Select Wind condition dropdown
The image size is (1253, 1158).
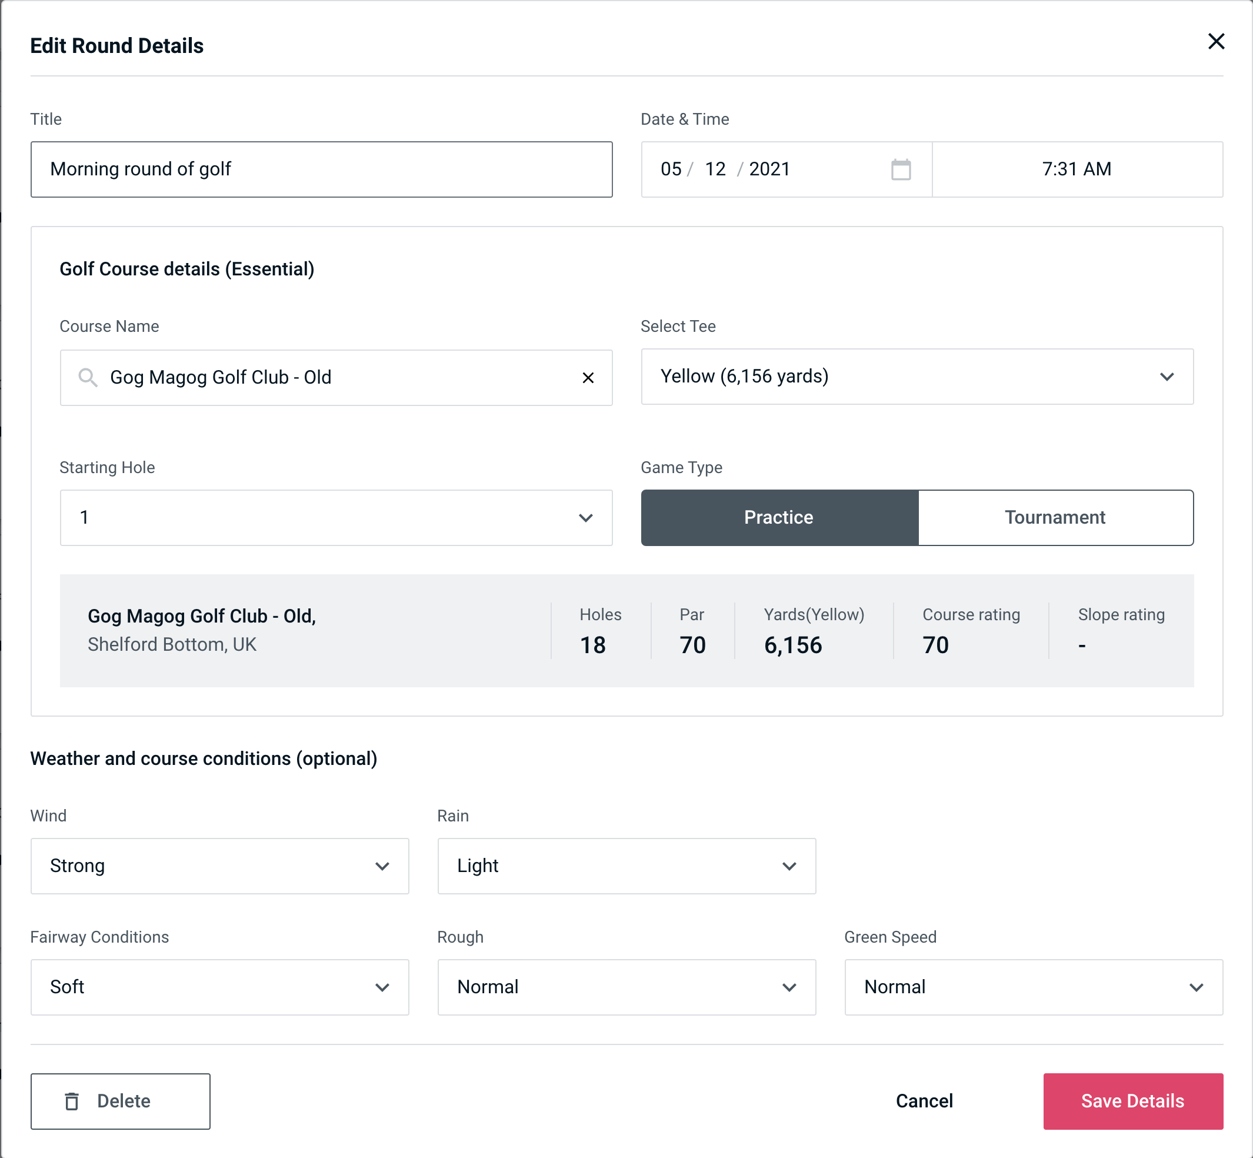coord(218,866)
